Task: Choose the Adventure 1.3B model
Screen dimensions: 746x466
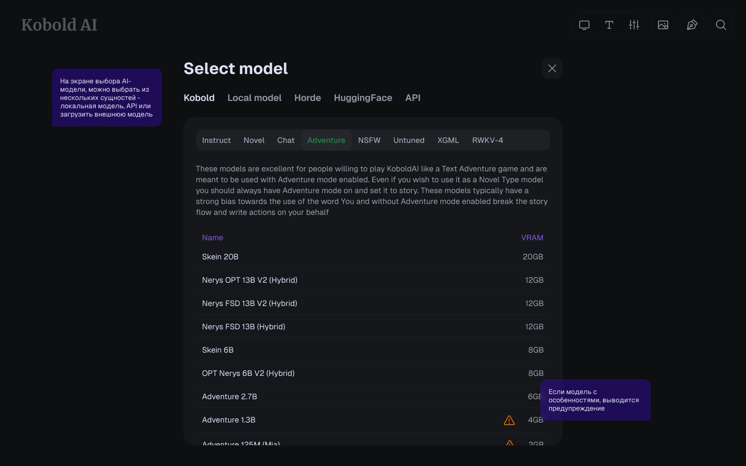Action: click(x=372, y=420)
